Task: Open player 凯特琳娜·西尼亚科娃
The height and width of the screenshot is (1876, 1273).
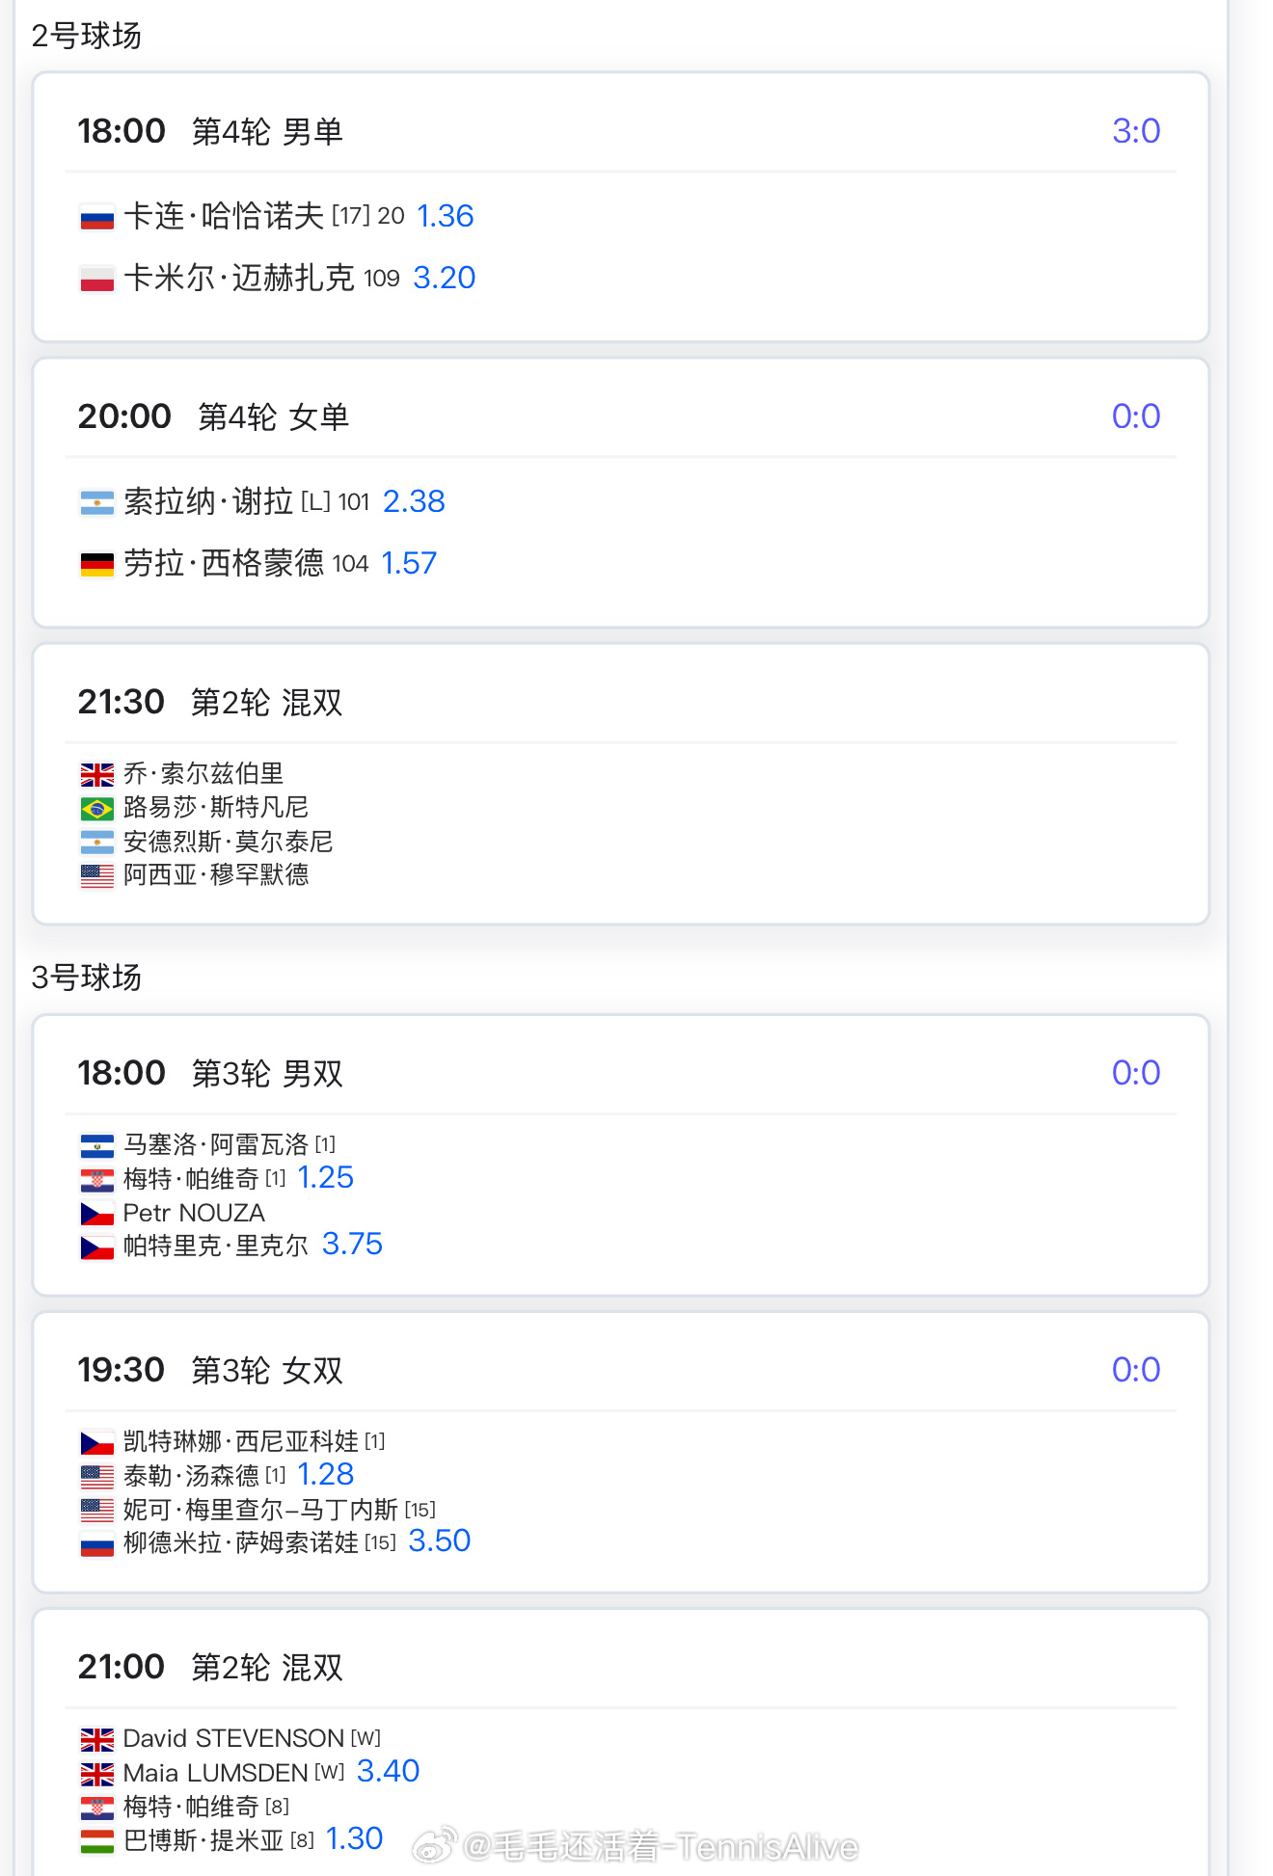Action: [x=241, y=1441]
